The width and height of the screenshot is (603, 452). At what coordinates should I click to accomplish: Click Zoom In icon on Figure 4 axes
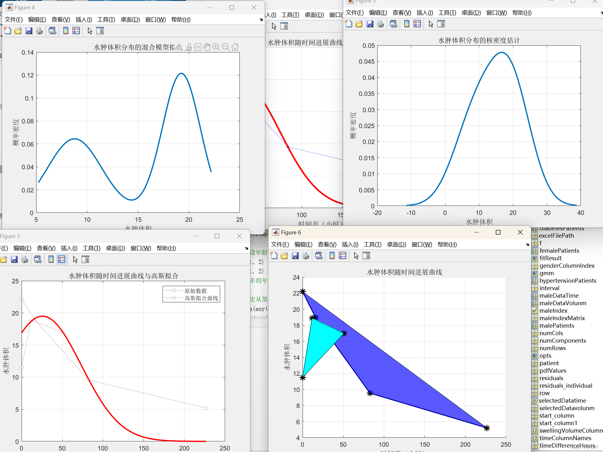coord(216,47)
